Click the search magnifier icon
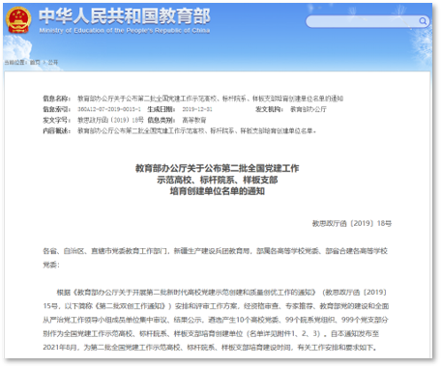The image size is (441, 367). point(423,21)
